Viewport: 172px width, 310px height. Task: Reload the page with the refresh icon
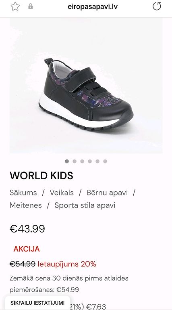[x=157, y=6]
